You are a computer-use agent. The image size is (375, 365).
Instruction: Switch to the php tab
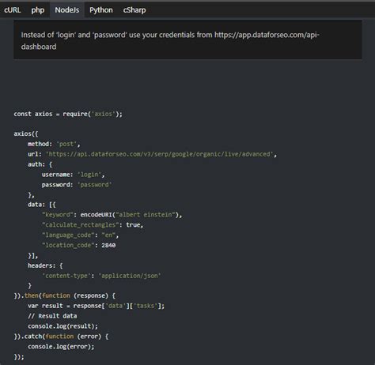coord(38,10)
